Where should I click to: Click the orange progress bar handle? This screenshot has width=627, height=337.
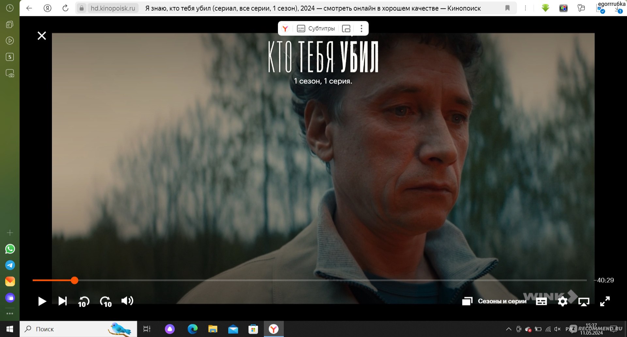click(x=74, y=280)
